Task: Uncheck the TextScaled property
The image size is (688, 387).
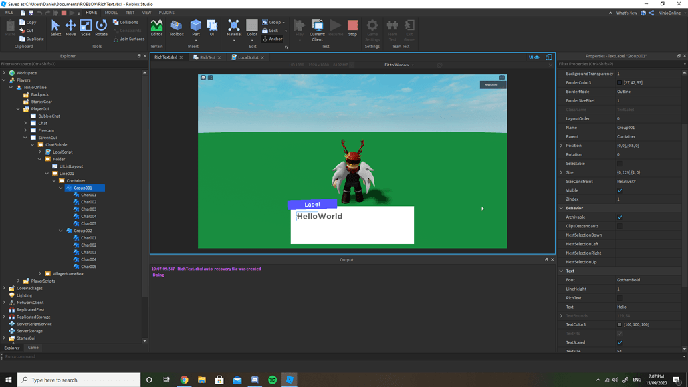Action: [619, 342]
